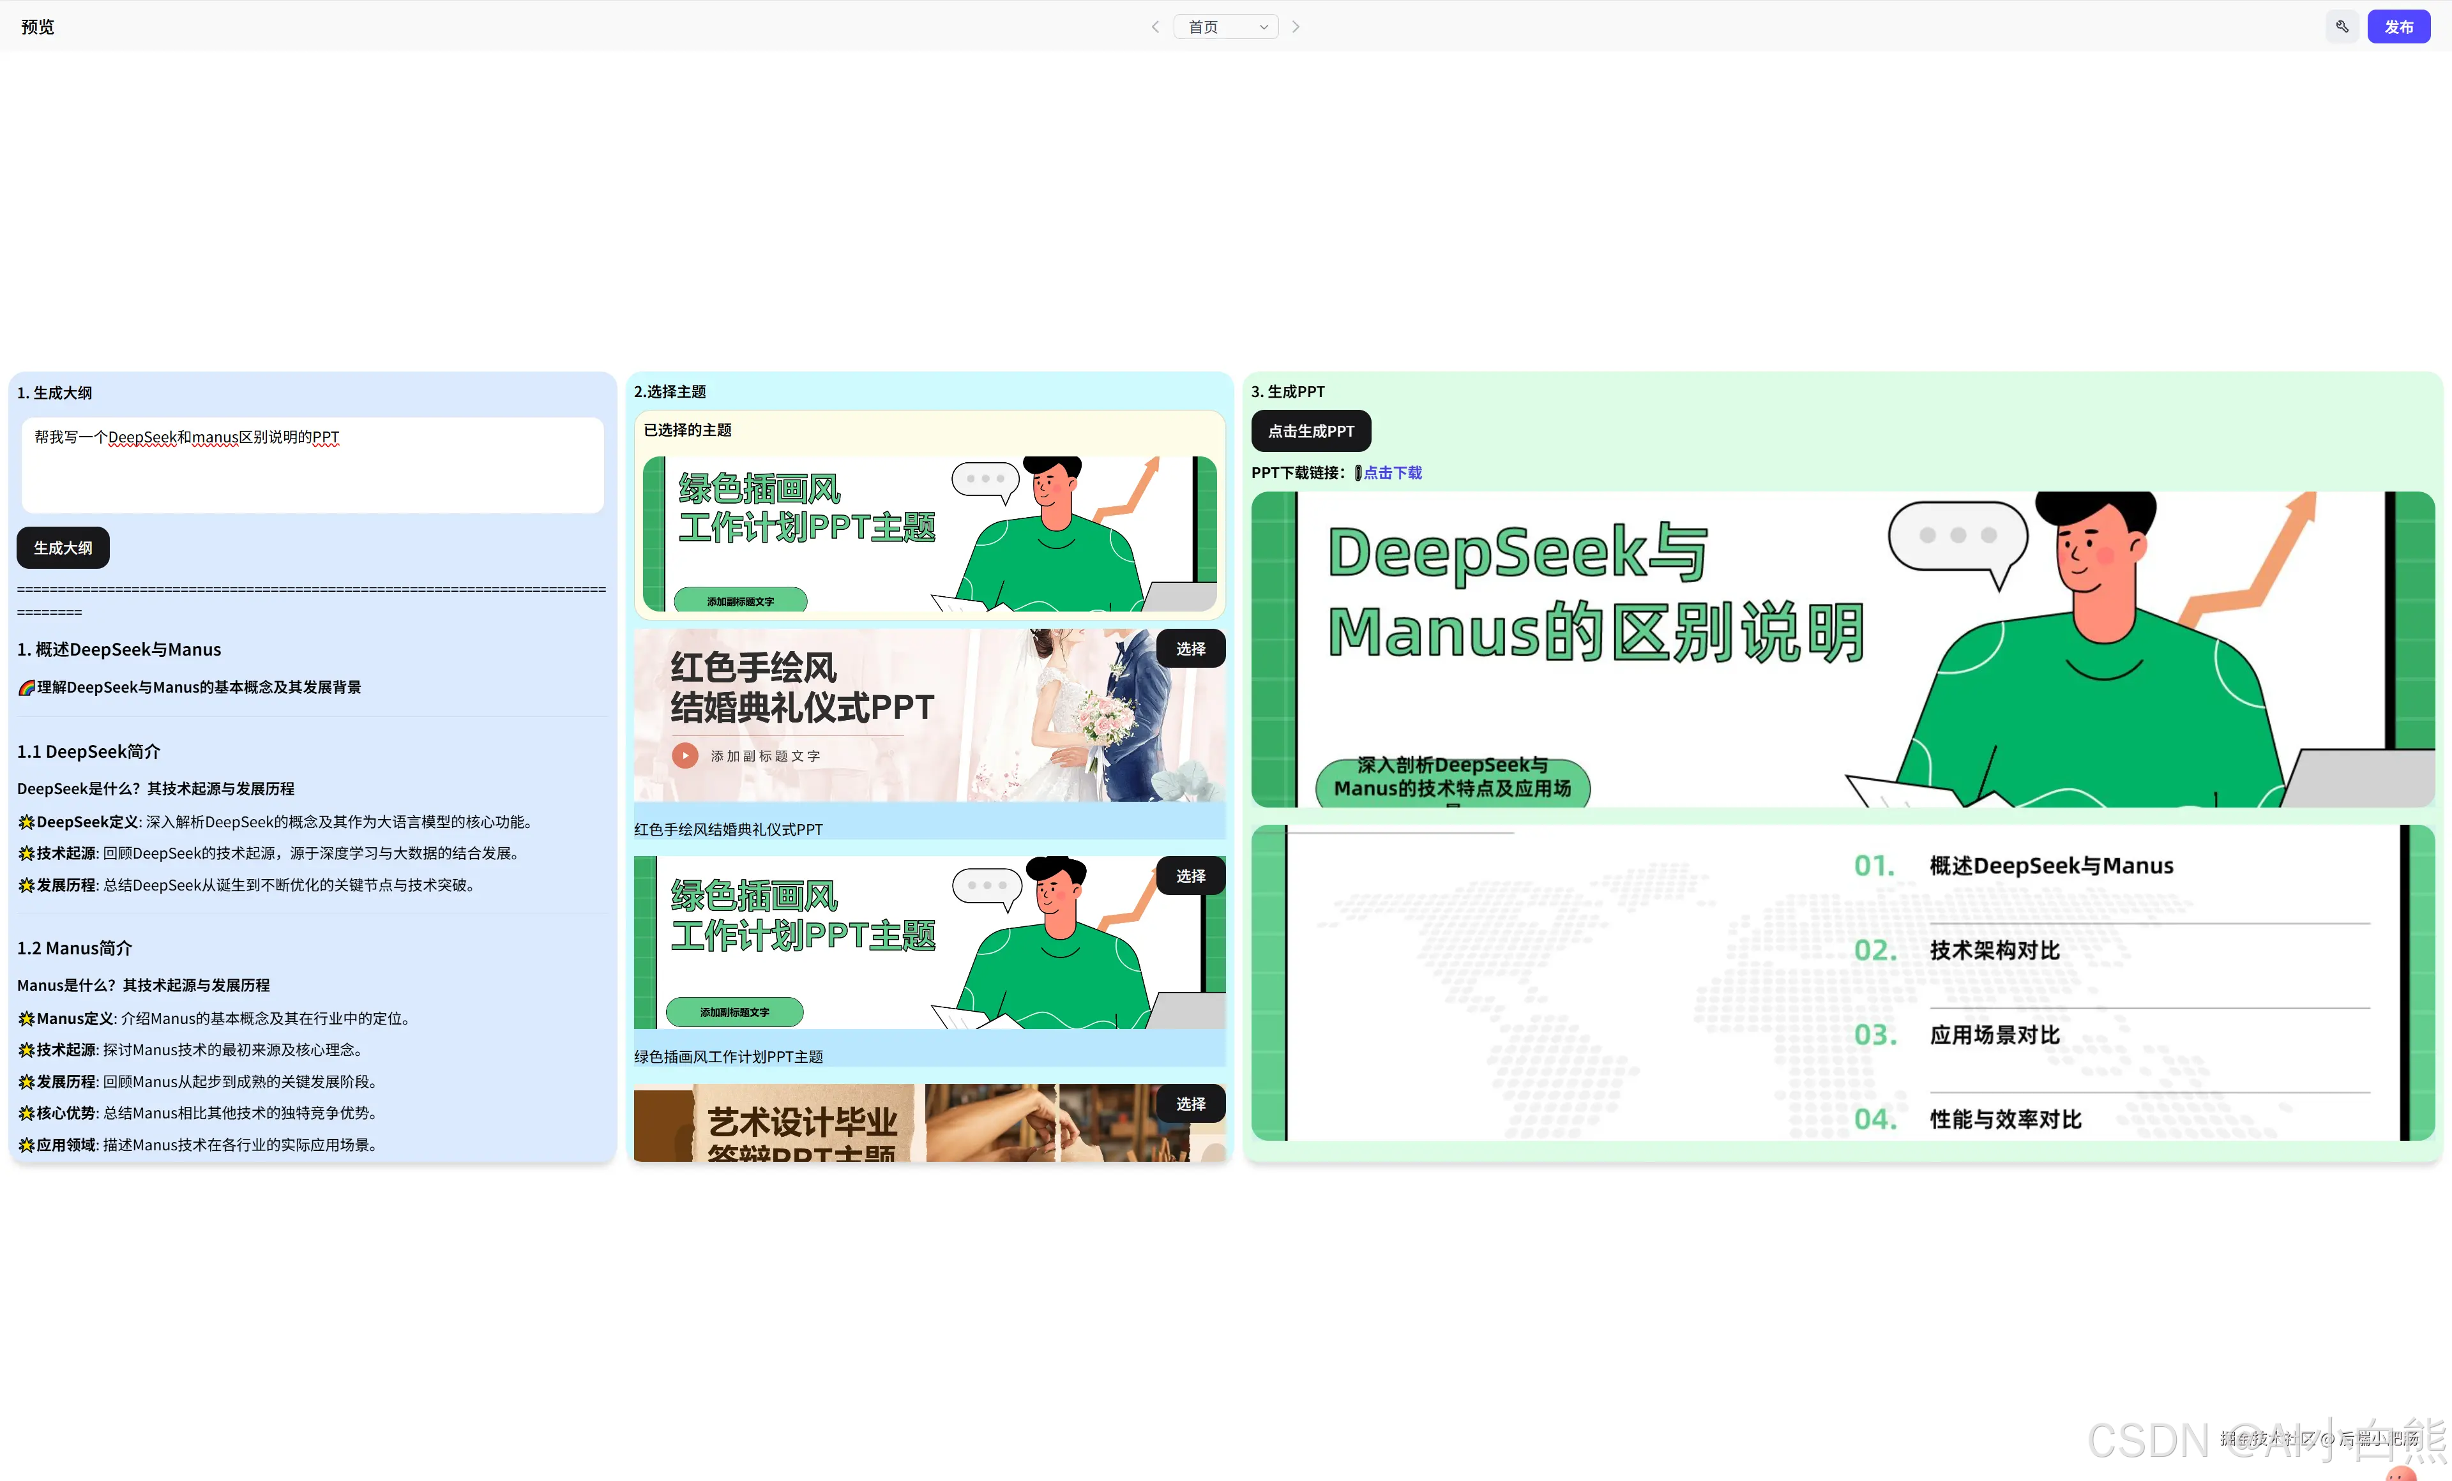The height and width of the screenshot is (1481, 2452).
Task: Click the 1.2 Manus简介 outline heading
Action: [75, 949]
